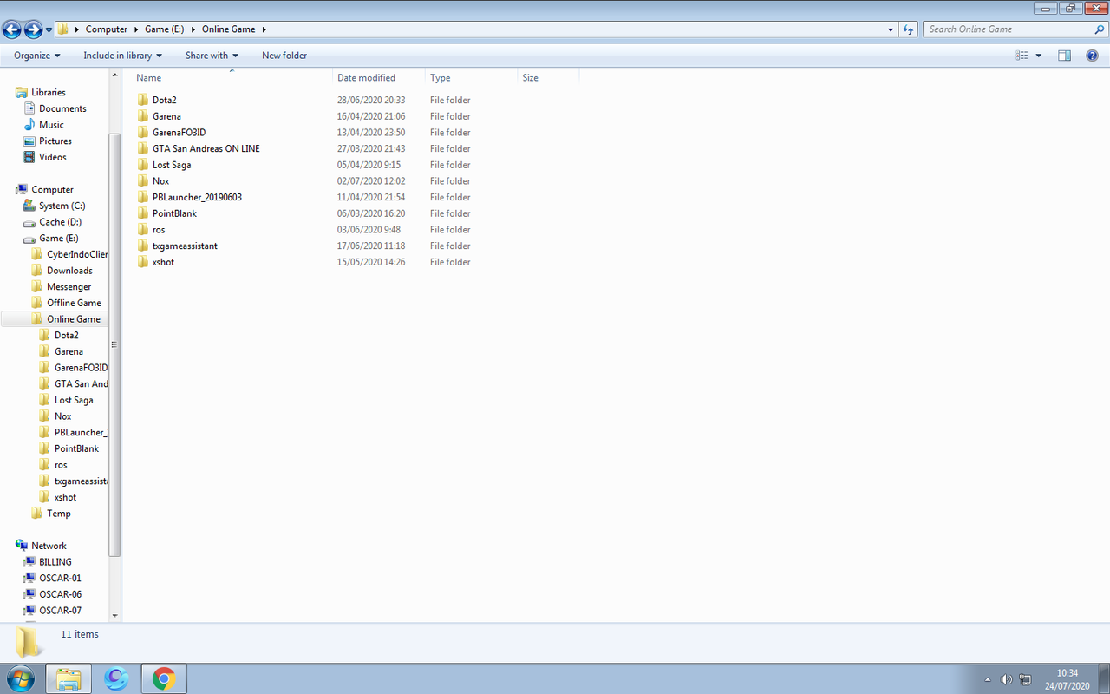This screenshot has width=1110, height=694.
Task: Open System (C:) drive in navigation pane
Action: [62, 206]
